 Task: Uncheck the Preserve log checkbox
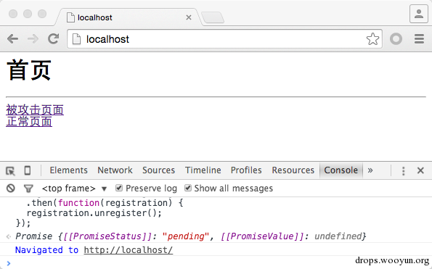tap(119, 188)
